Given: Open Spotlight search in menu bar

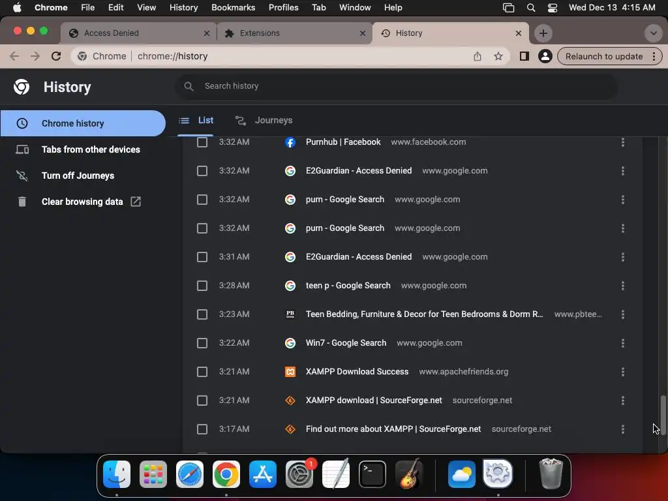Looking at the screenshot, I should click(531, 8).
